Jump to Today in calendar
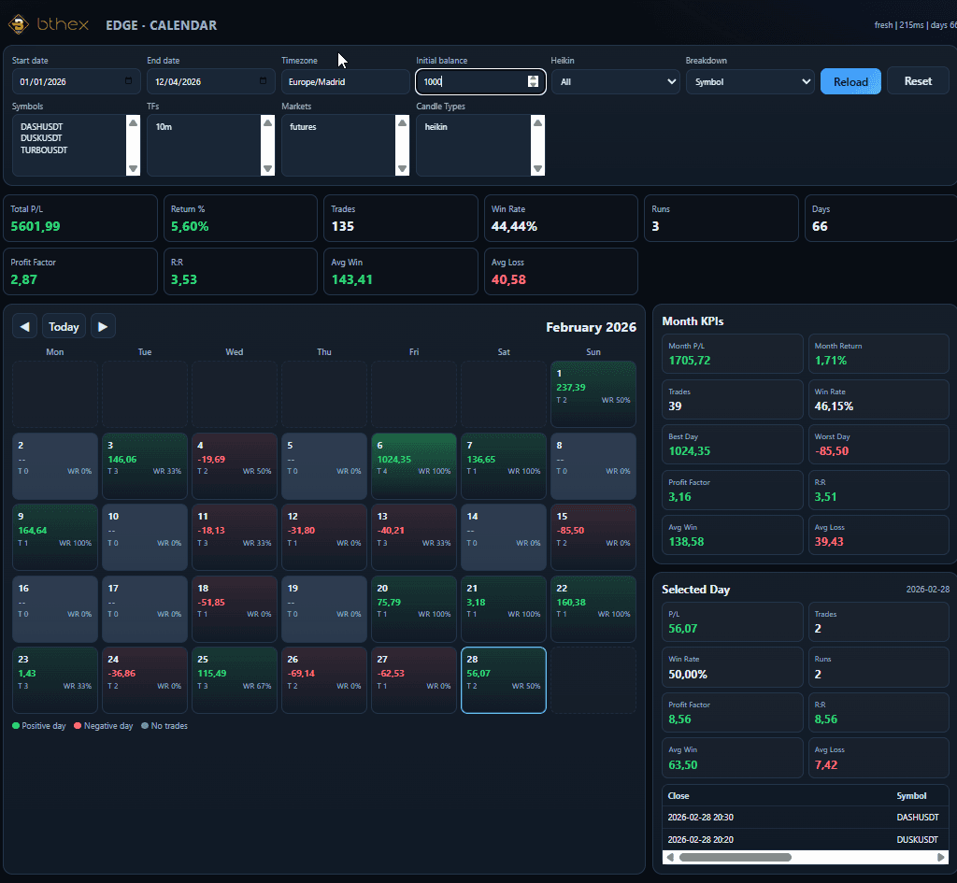The width and height of the screenshot is (957, 883). [x=64, y=326]
